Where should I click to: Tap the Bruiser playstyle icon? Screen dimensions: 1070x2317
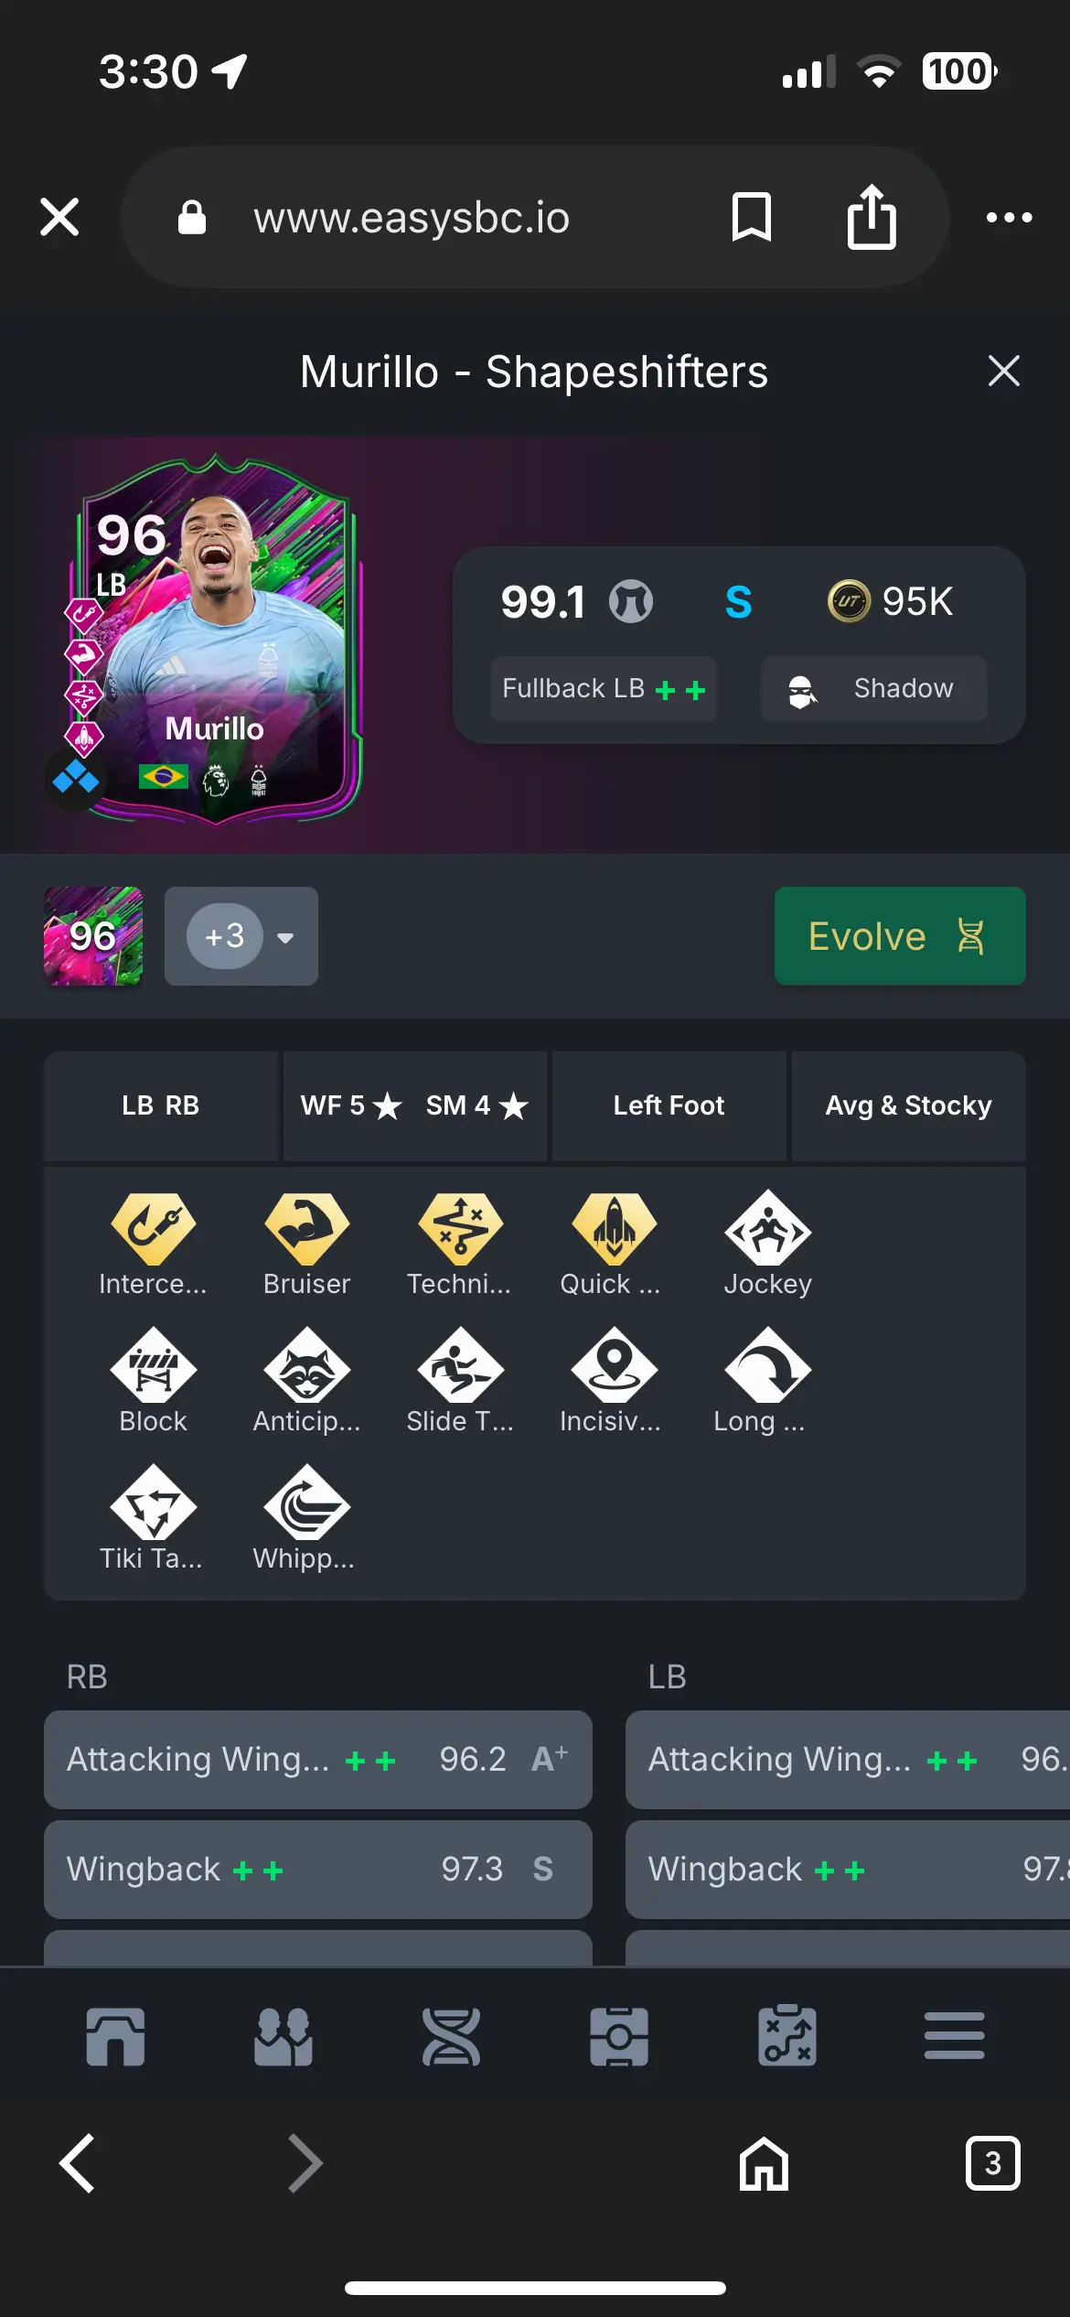pos(306,1229)
